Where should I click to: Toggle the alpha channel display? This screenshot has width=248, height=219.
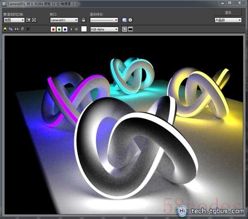pyautogui.click(x=71, y=29)
